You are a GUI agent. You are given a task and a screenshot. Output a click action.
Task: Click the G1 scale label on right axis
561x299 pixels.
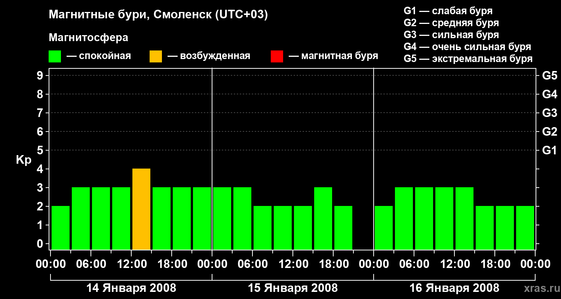tap(550, 150)
